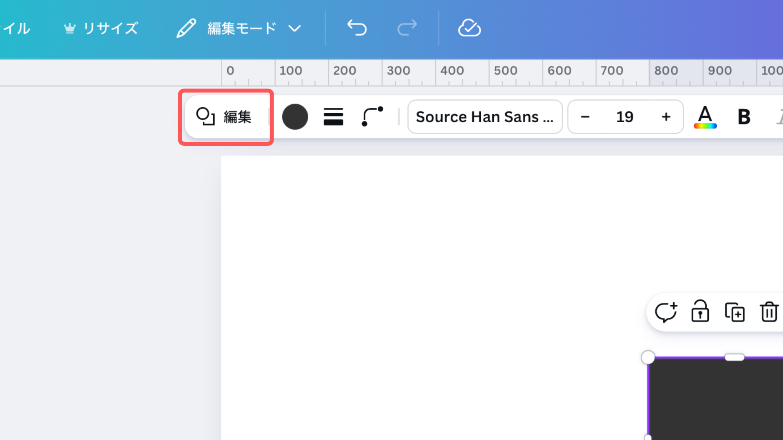Click the undo arrow icon

357,28
